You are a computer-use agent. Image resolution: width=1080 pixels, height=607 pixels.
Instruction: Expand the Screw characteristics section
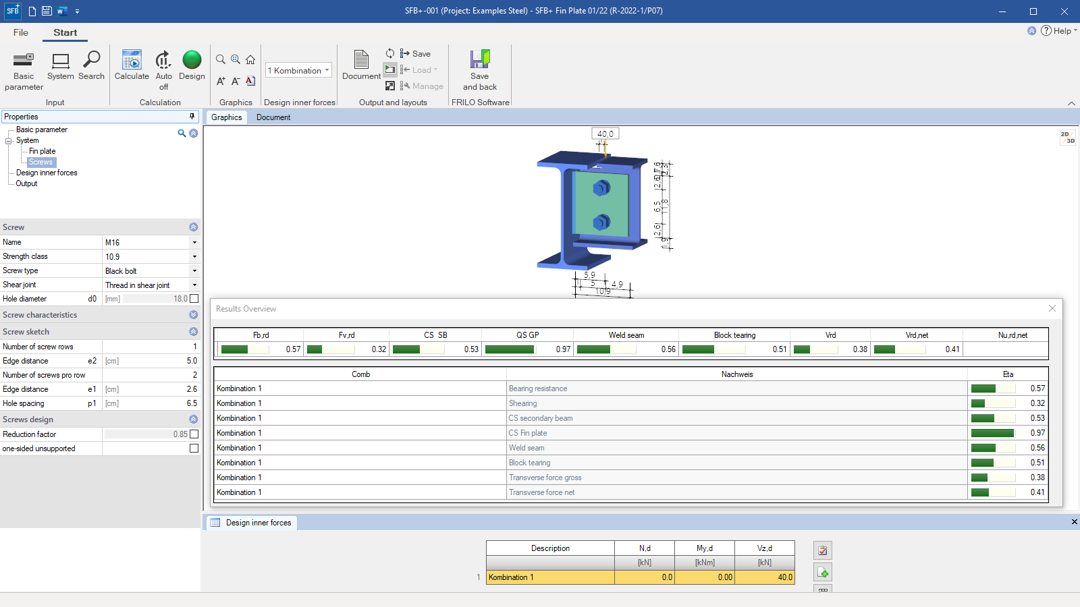point(194,315)
